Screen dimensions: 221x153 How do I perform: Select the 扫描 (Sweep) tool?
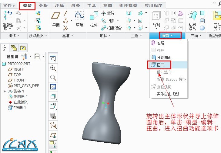[108, 21]
